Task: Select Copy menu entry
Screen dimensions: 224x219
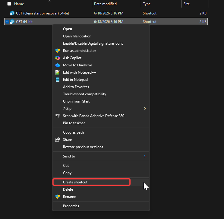Action: coord(67,173)
